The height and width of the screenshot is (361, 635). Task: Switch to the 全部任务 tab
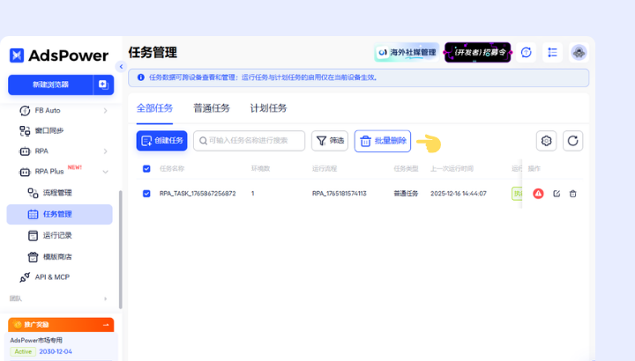point(154,108)
